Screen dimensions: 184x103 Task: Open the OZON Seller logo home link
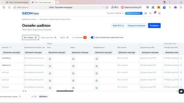(x=30, y=13)
